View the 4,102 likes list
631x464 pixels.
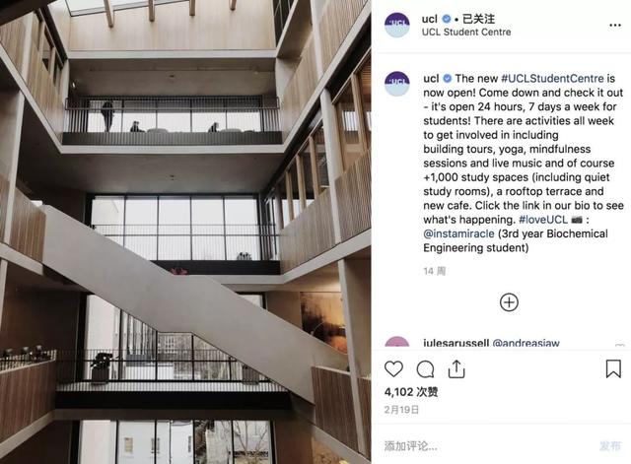[x=411, y=392]
